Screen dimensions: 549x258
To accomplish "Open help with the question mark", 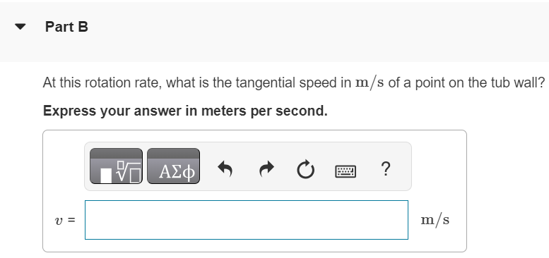I will tap(385, 168).
